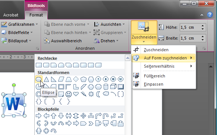Choose the moon shape

98,94
